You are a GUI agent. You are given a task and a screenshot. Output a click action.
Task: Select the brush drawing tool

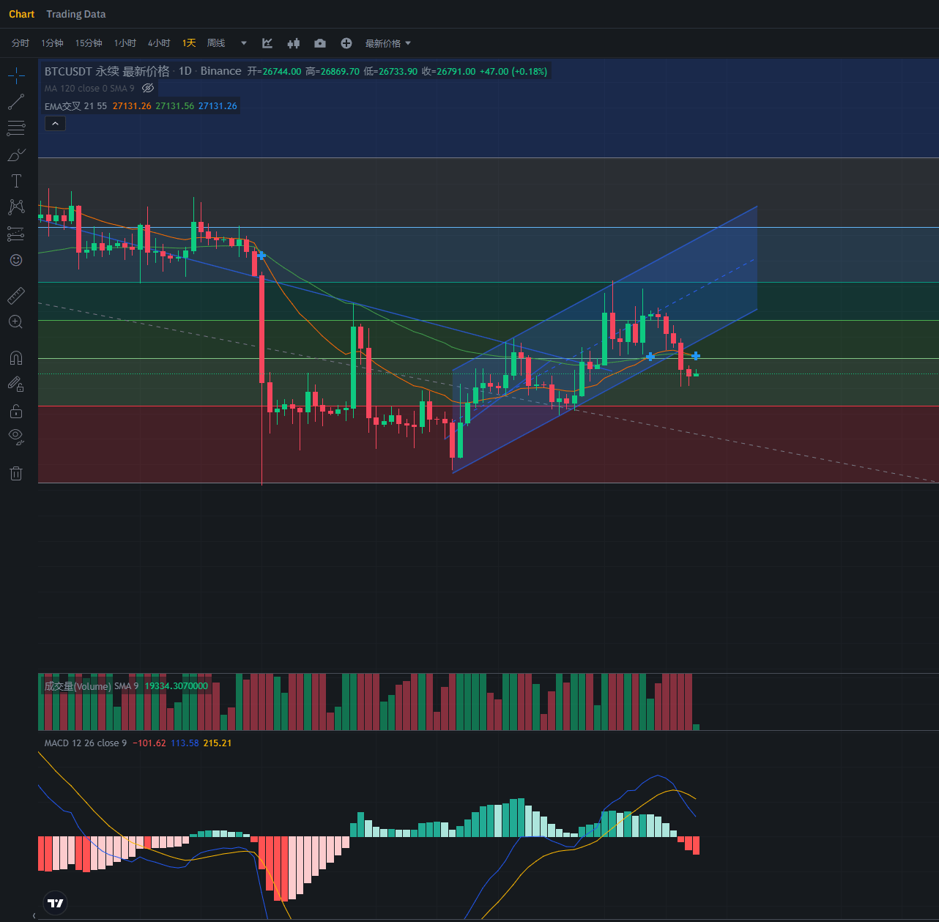pos(16,155)
